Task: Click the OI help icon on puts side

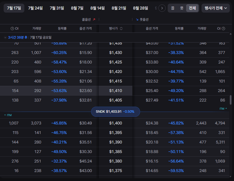Action: [223, 29]
